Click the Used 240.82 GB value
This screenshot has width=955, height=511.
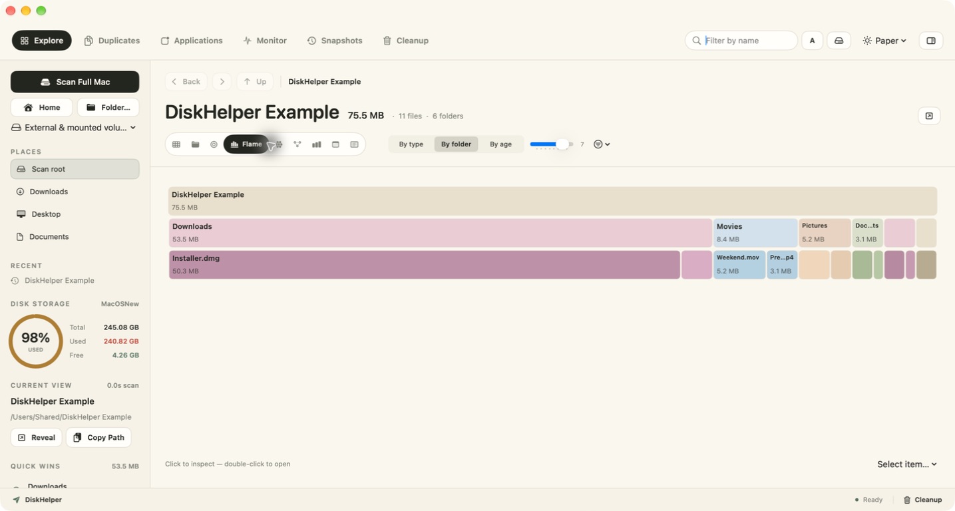[121, 341]
